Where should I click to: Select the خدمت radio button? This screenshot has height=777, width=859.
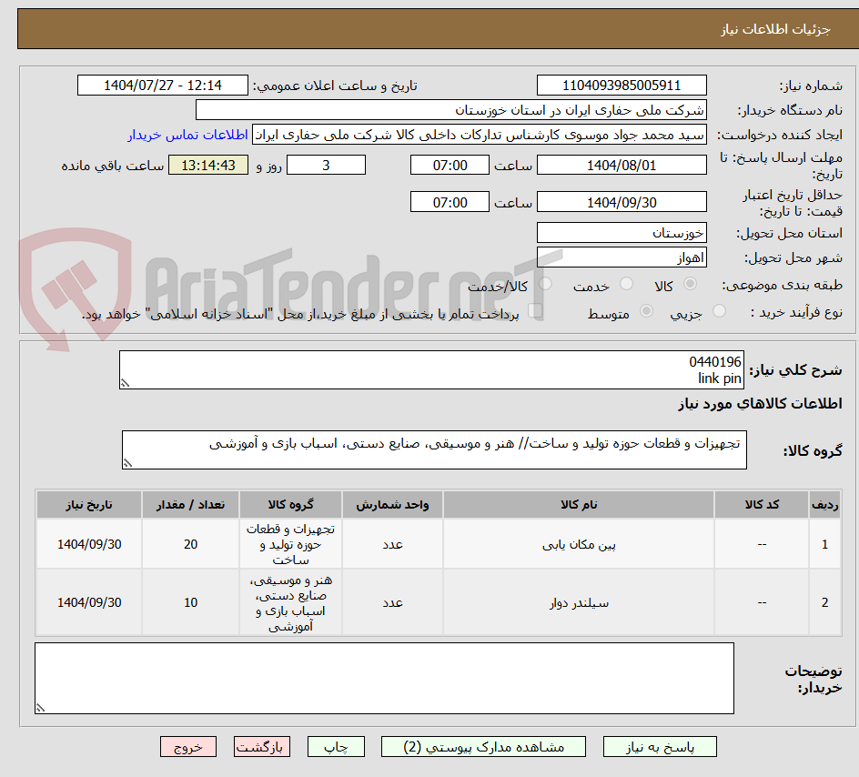point(626,284)
